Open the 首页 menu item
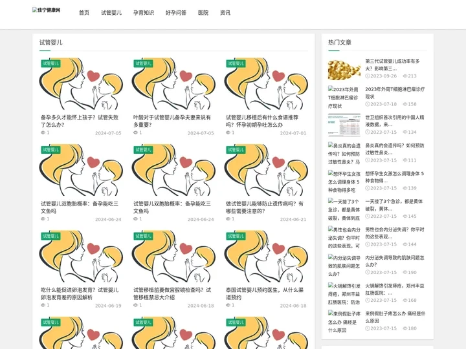 (x=84, y=13)
